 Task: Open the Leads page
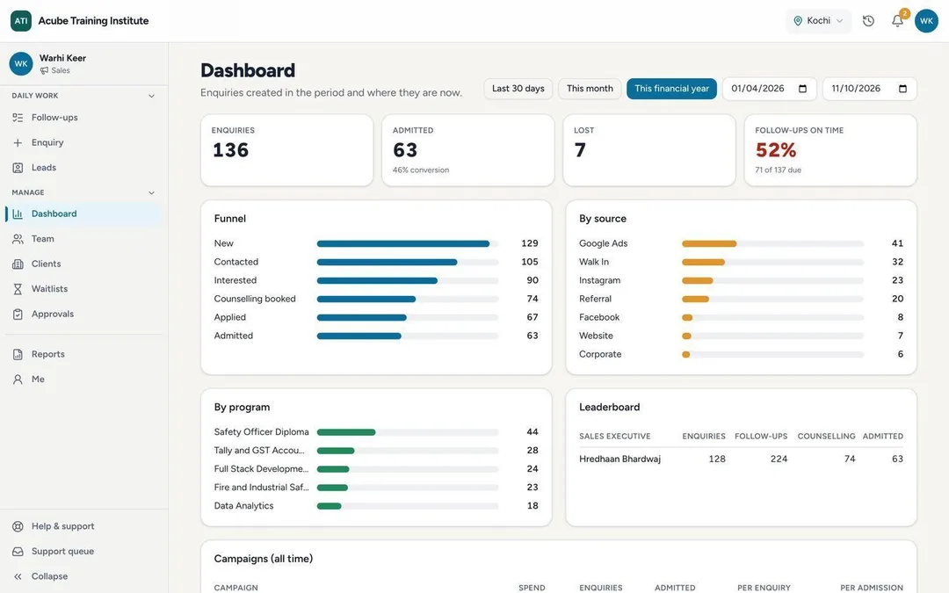coord(83,168)
